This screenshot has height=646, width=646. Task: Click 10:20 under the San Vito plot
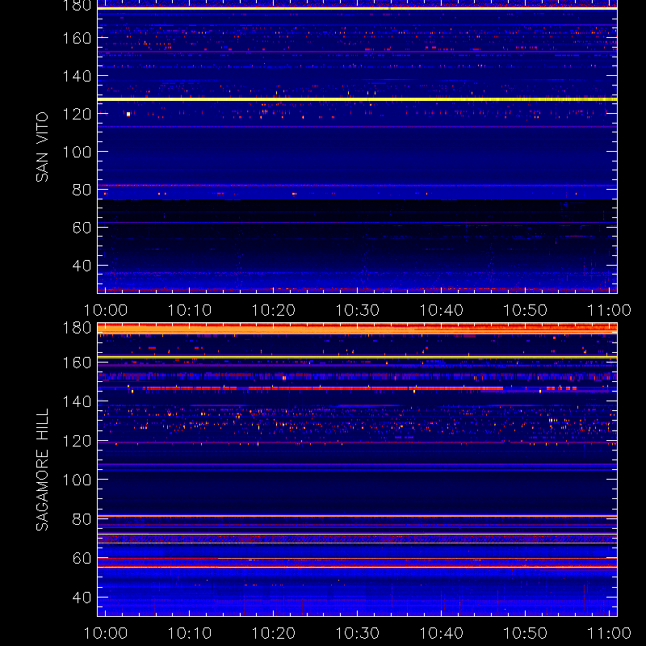[273, 310]
